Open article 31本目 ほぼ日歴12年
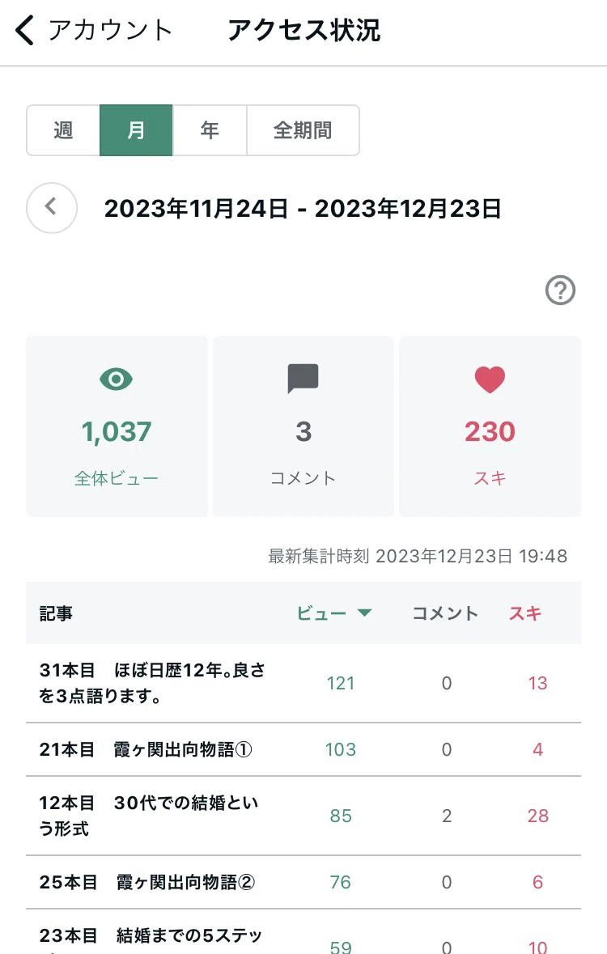607x954 pixels. click(x=153, y=683)
